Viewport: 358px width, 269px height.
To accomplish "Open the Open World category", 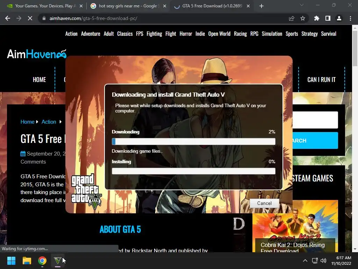I will pos(220,34).
